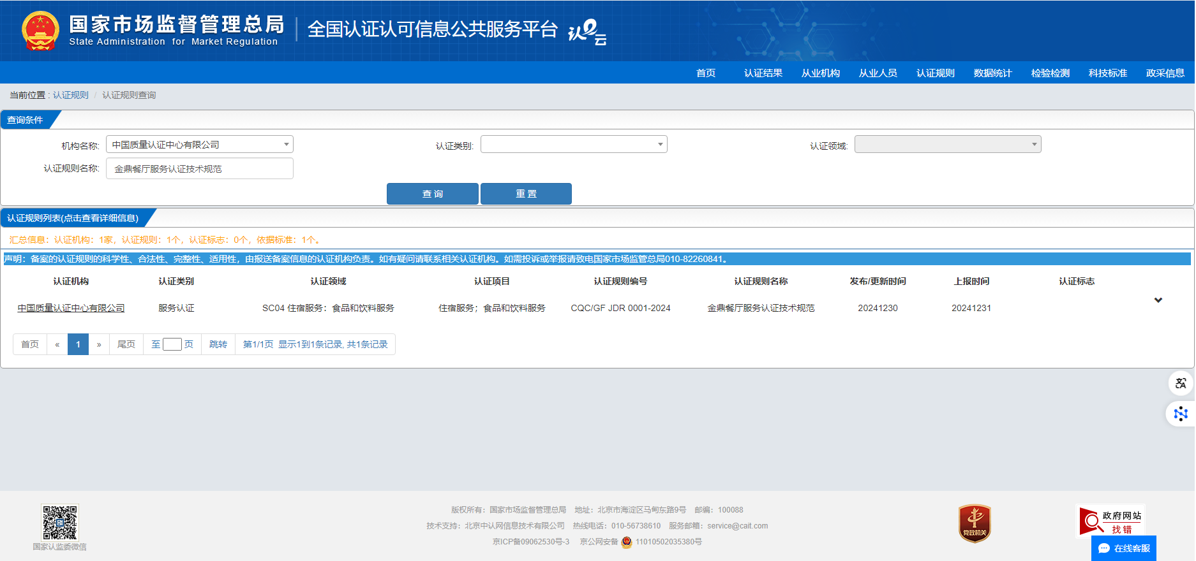
Task: Click the page number jump input box
Action: pos(172,344)
